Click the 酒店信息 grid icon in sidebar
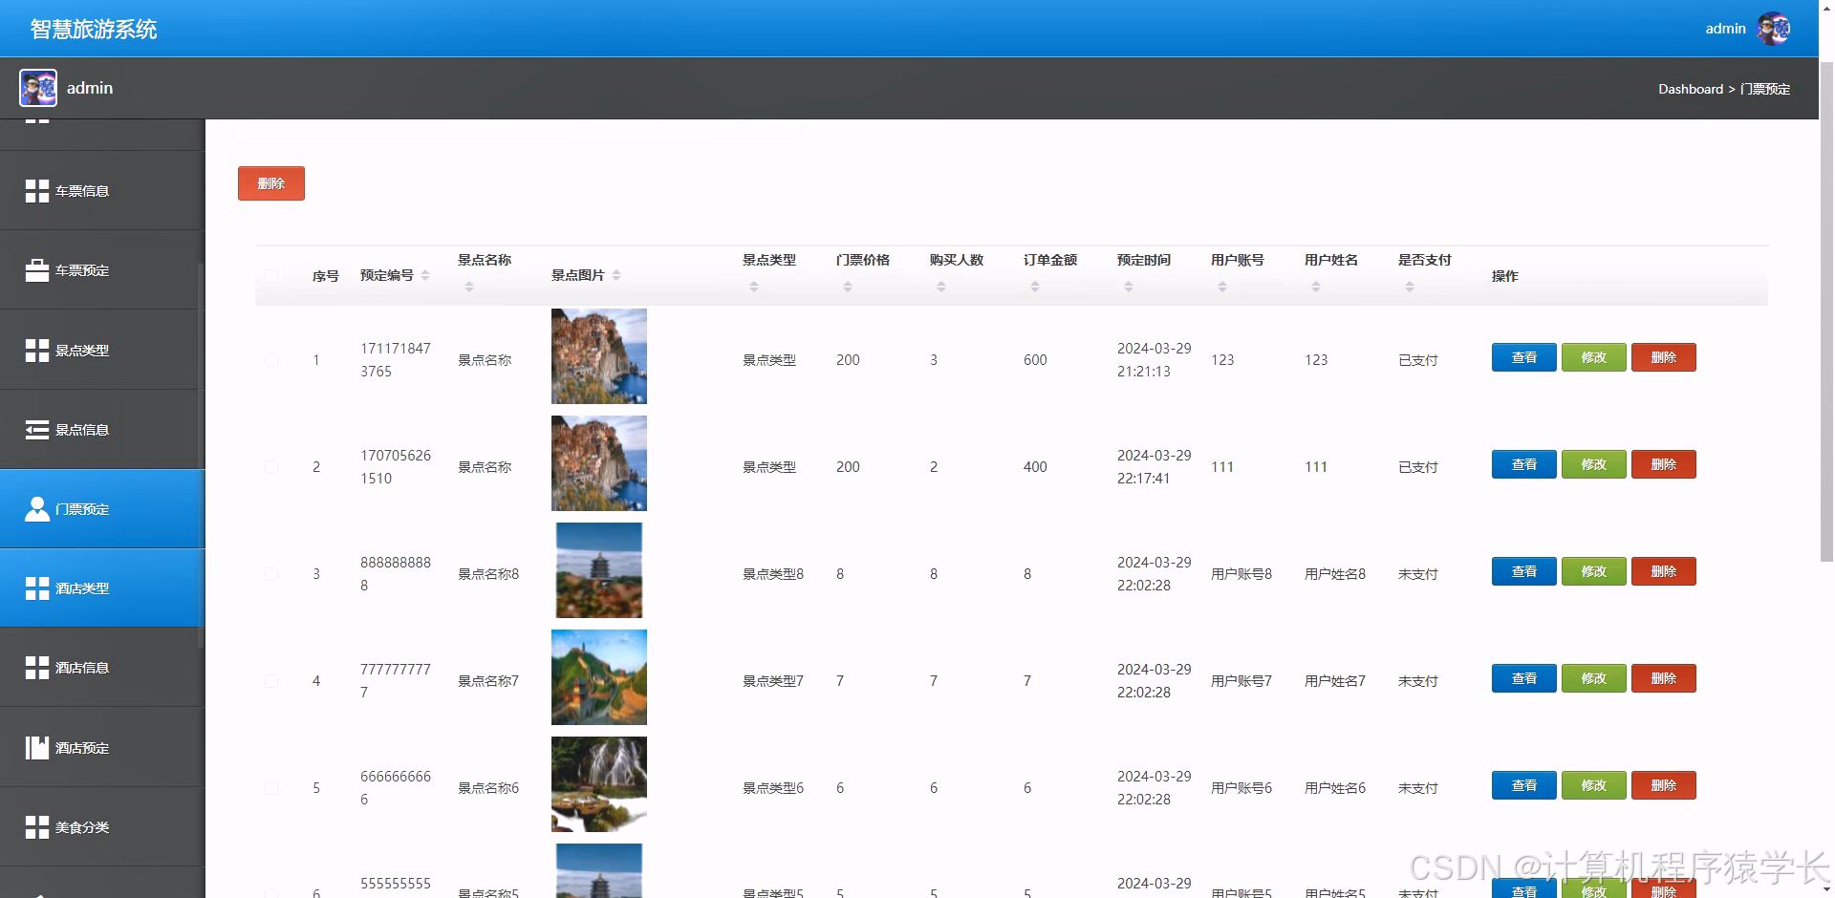 point(37,668)
